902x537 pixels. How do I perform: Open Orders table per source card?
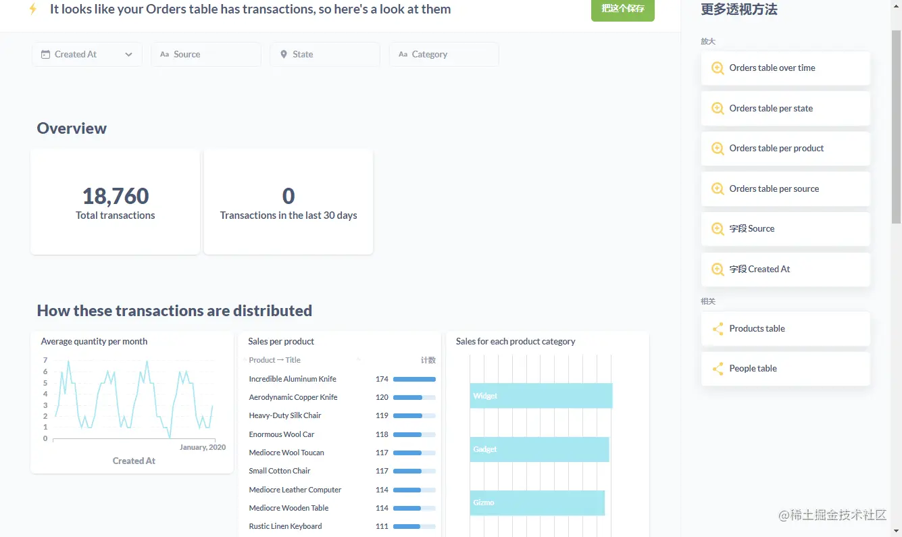(786, 189)
